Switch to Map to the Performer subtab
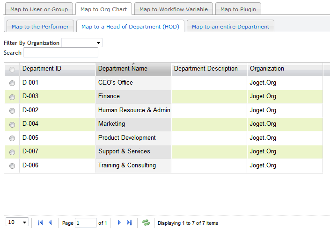This screenshot has width=330, height=230. coord(40,27)
